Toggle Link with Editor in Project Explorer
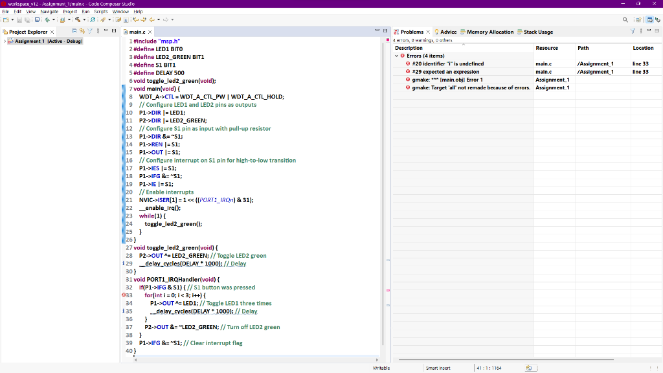This screenshot has width=663, height=373. point(82,32)
